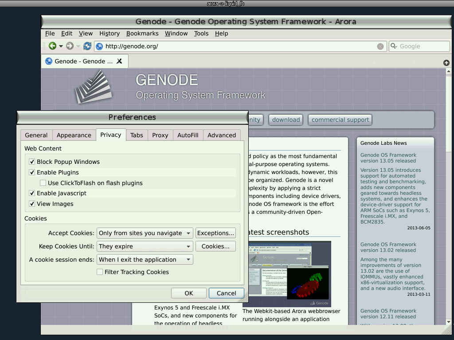
Task: Clear the URL with the address bar X icon
Action: pyautogui.click(x=380, y=46)
